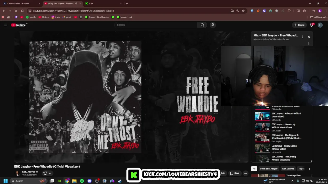Select the All filter chip
The image size is (328, 184).
coord(254,169)
